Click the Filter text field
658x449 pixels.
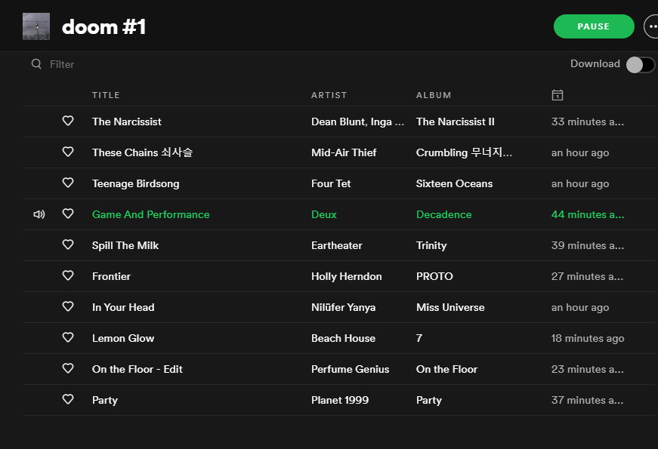tap(168, 64)
